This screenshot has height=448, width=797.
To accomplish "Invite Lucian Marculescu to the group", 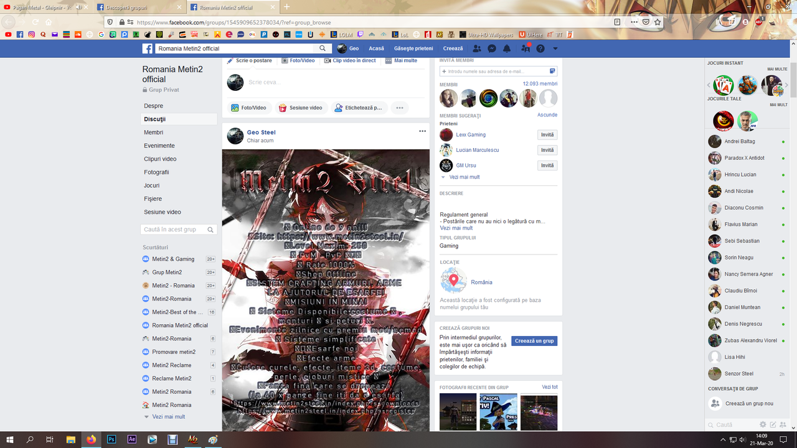I will tap(547, 150).
